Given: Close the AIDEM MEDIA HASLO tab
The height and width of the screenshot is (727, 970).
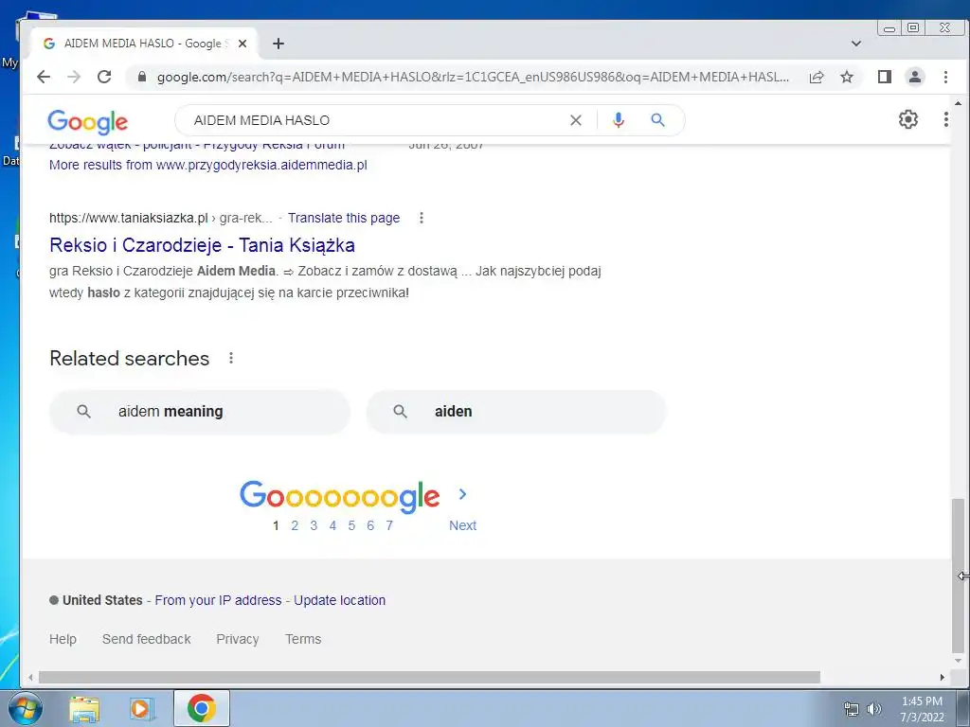Looking at the screenshot, I should (242, 44).
